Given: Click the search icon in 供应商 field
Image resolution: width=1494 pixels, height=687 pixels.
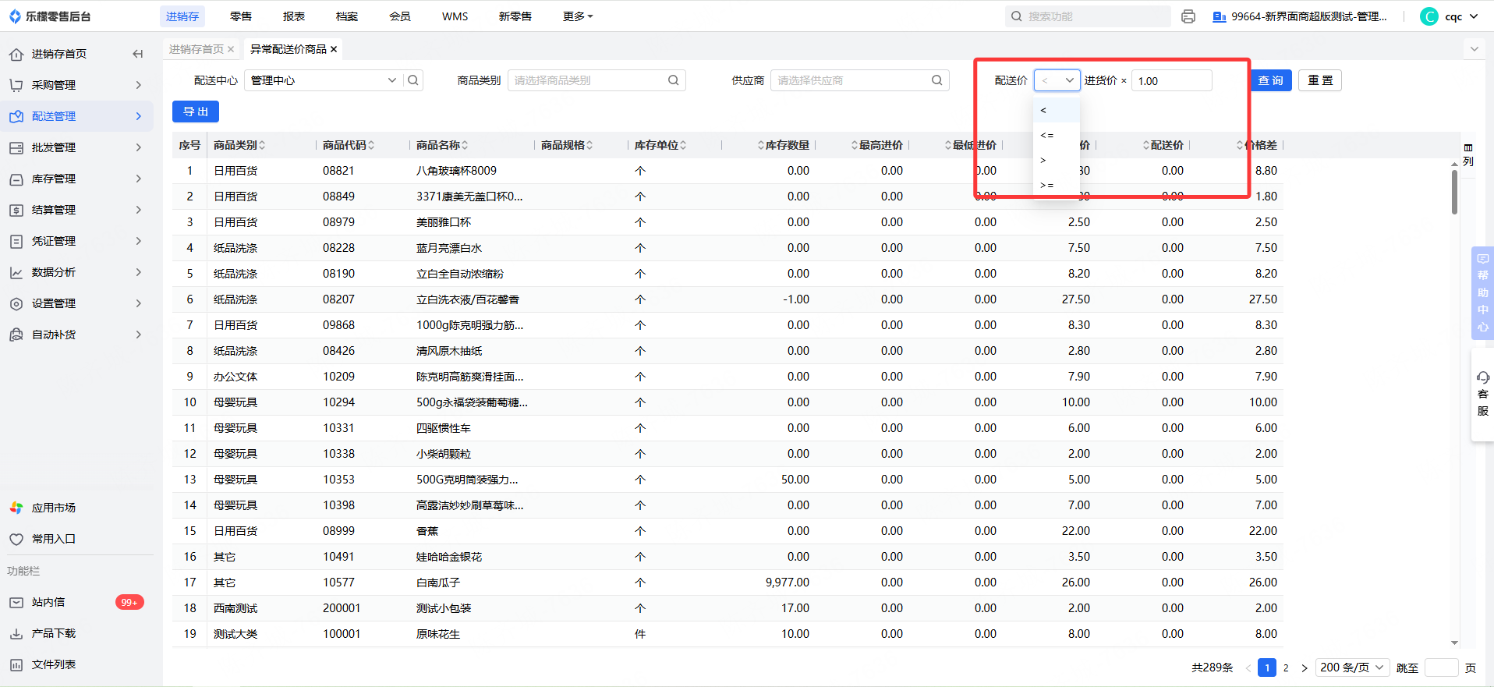Looking at the screenshot, I should click(x=937, y=80).
